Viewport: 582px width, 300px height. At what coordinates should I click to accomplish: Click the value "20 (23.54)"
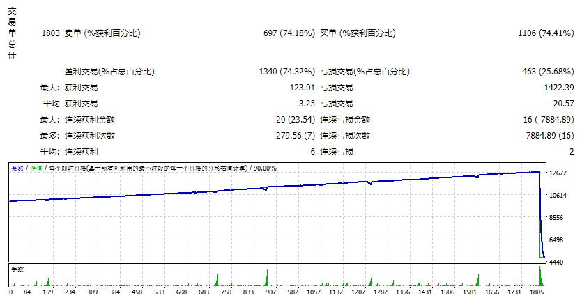tap(296, 120)
